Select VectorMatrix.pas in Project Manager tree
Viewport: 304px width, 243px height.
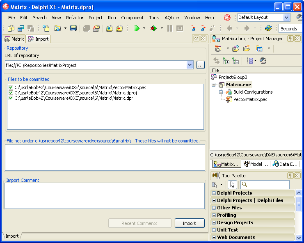click(x=250, y=99)
